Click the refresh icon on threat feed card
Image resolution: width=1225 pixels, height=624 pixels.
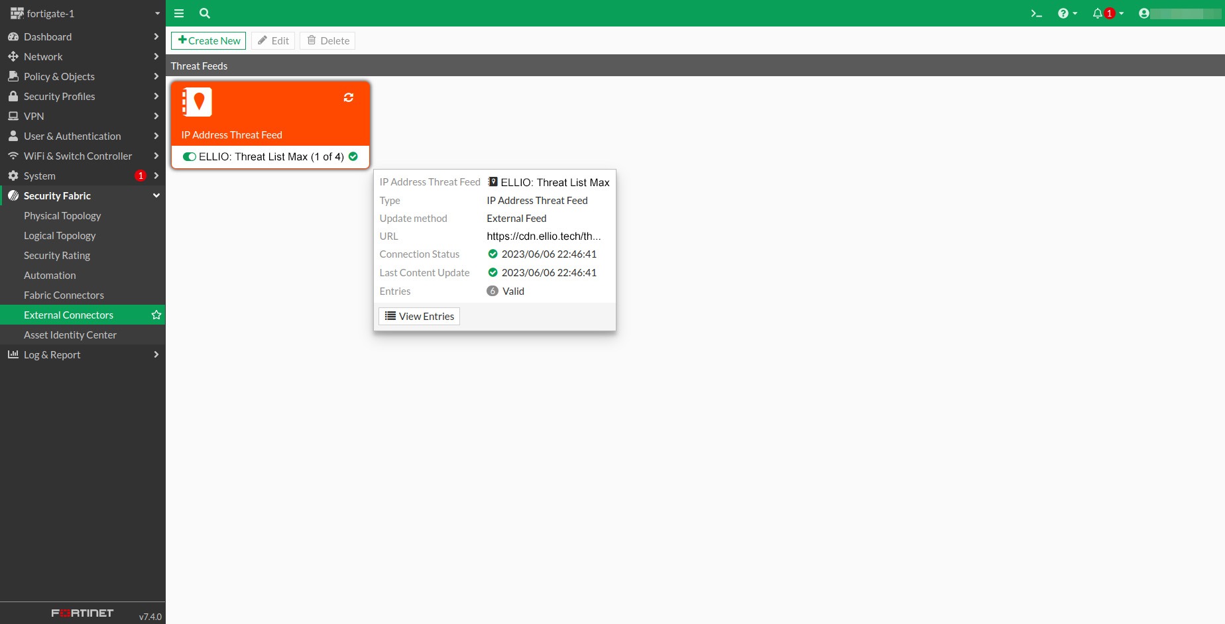click(x=349, y=97)
